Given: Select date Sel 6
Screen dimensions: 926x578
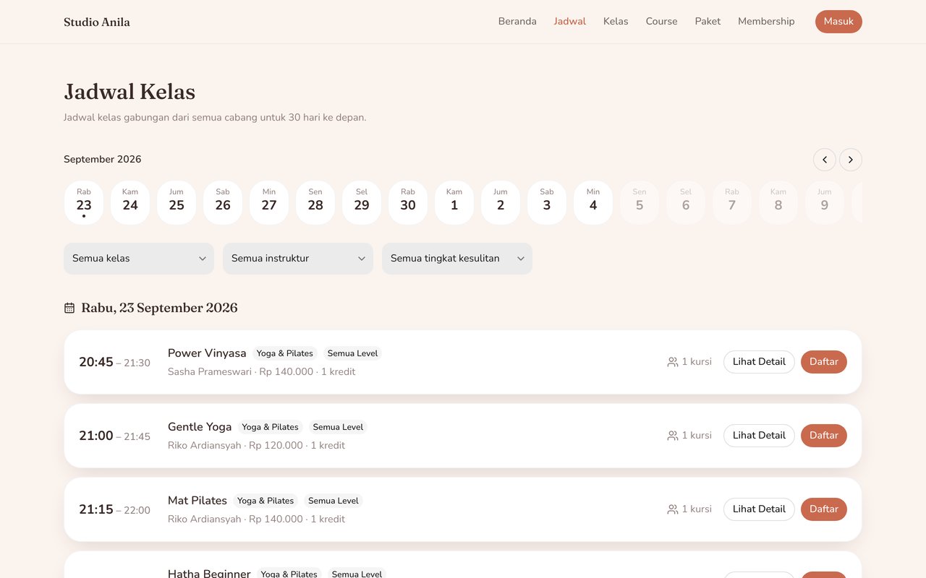Looking at the screenshot, I should (x=686, y=202).
